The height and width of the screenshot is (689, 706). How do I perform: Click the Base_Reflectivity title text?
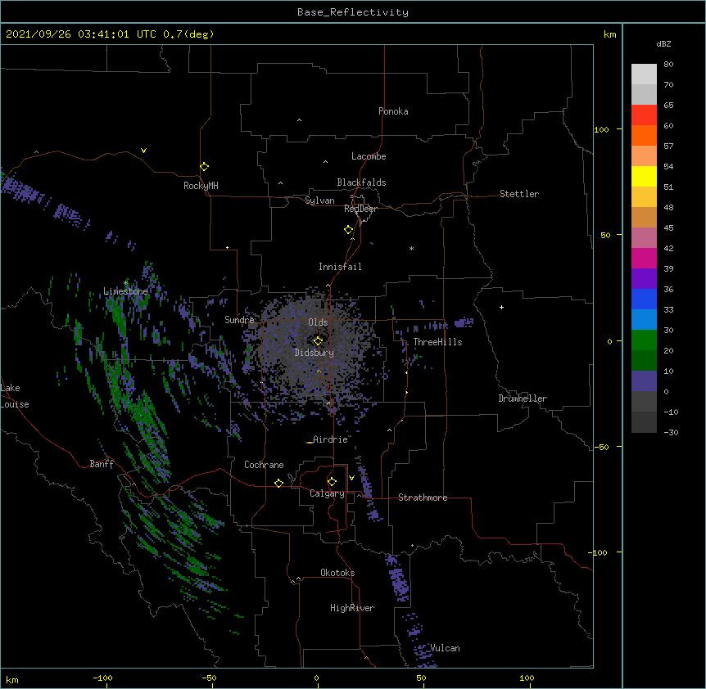(353, 12)
